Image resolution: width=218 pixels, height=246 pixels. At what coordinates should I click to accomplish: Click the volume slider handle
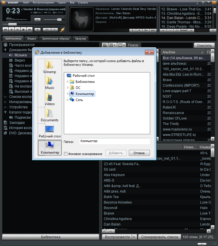point(59,20)
